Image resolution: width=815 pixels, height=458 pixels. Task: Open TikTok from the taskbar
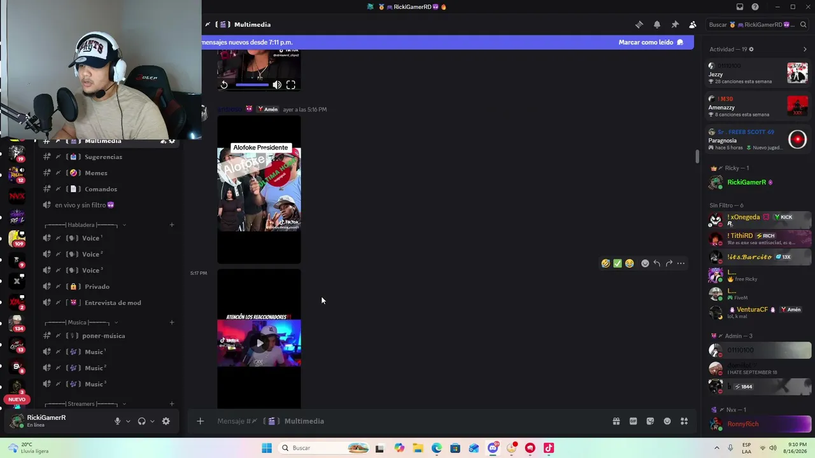tap(548, 448)
